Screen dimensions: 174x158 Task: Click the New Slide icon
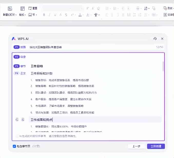click(10, 8)
